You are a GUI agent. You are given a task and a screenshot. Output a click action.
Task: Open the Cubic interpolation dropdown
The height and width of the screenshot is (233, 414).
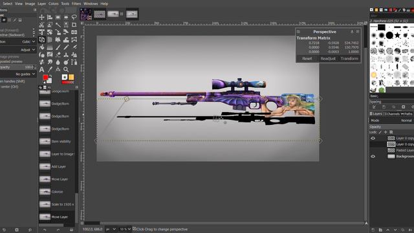coord(18,41)
